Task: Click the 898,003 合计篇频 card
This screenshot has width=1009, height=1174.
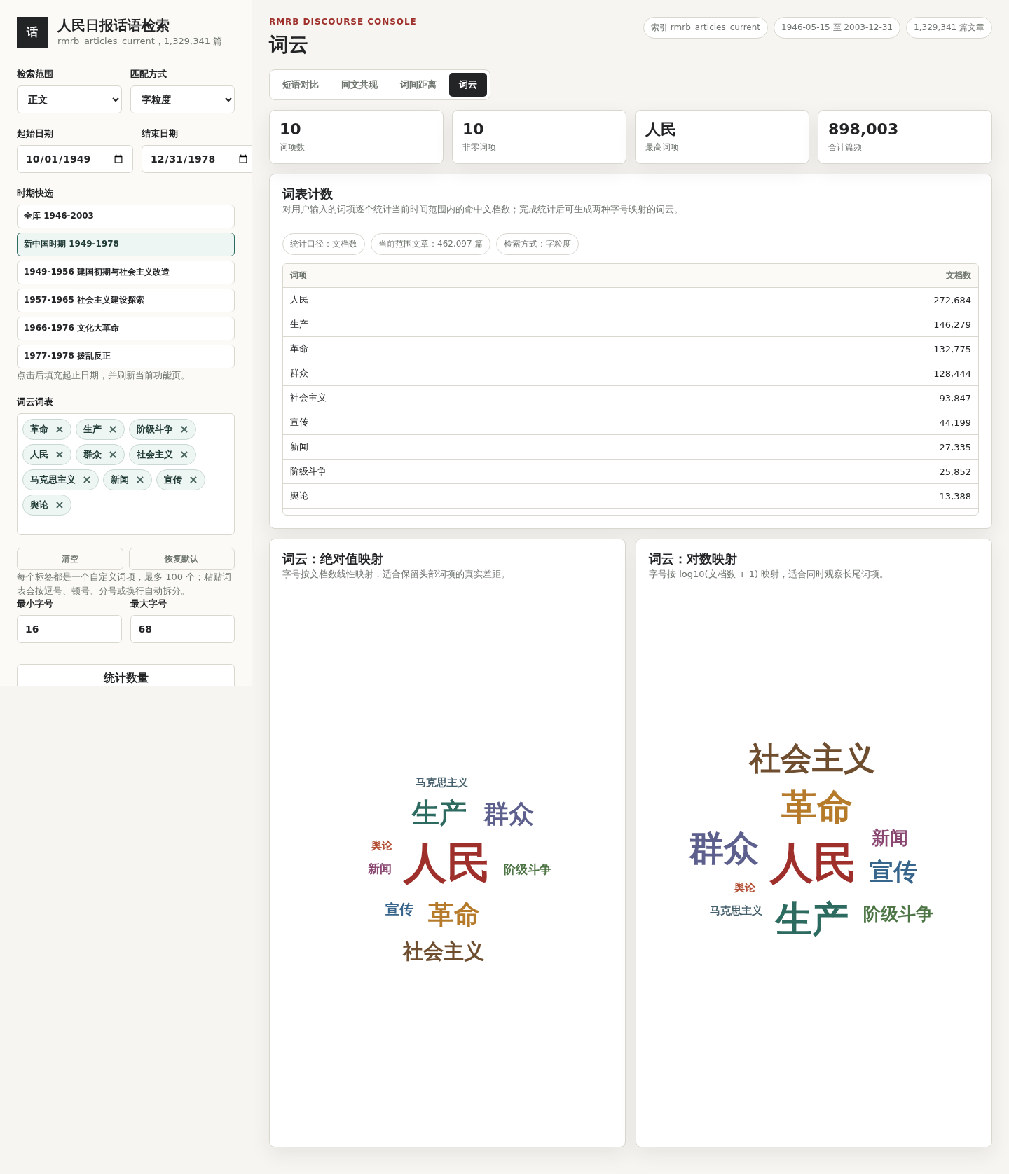Action: pos(905,137)
